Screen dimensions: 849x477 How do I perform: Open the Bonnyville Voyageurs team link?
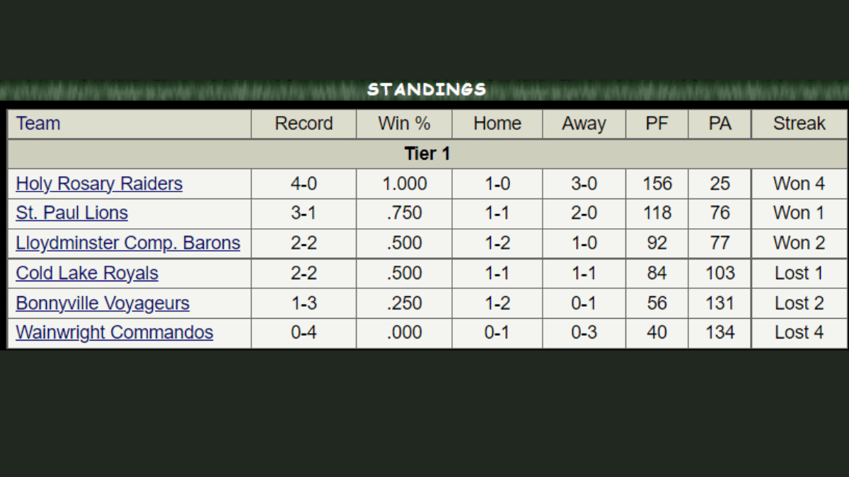(x=103, y=303)
